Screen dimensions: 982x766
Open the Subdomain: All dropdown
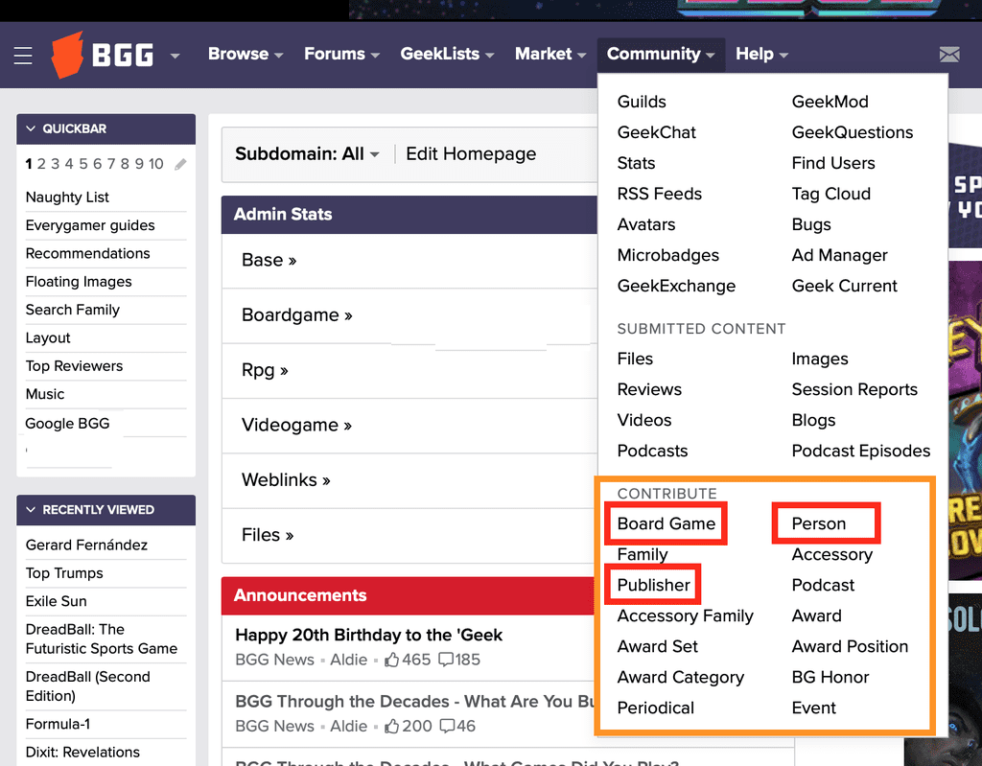307,153
